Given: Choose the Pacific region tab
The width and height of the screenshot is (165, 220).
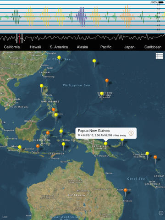Looking at the screenshot, I should pos(106,47).
